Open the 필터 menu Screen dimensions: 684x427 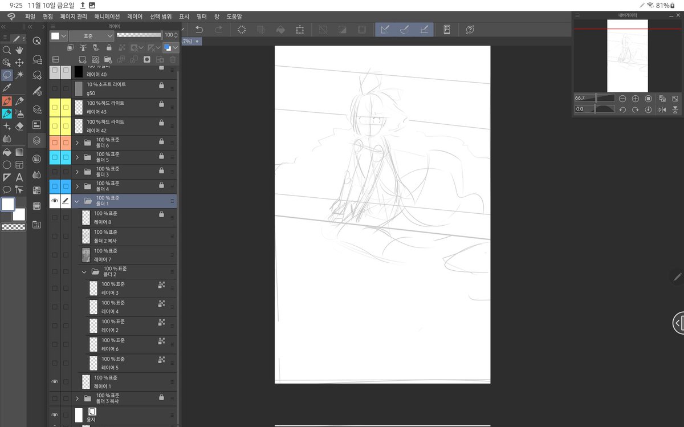coord(201,17)
